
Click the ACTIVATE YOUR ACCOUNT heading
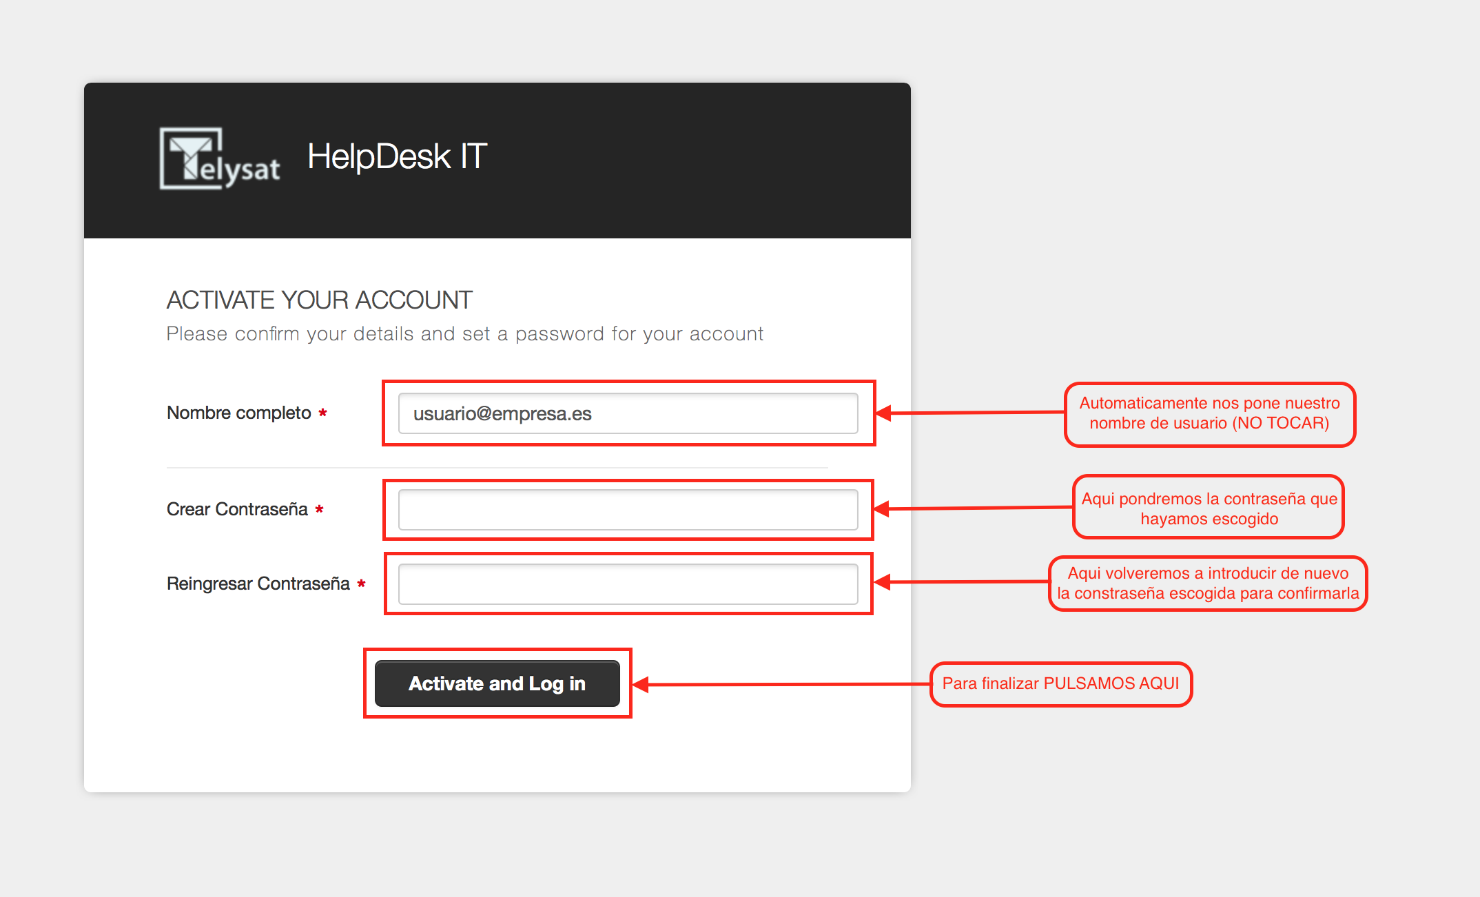(x=319, y=300)
